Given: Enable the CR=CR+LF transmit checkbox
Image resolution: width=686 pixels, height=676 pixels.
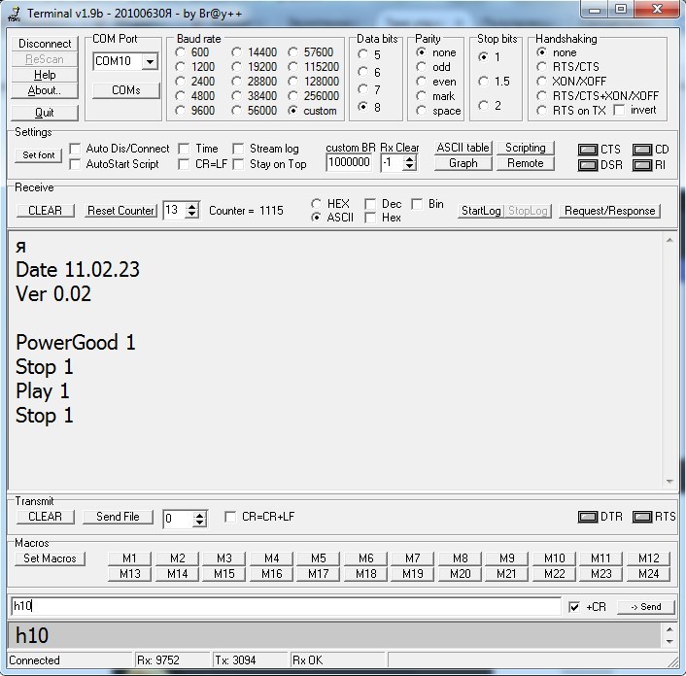Looking at the screenshot, I should [x=230, y=517].
